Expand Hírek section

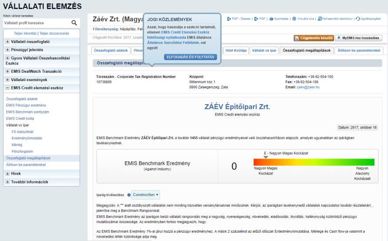click(x=7, y=173)
